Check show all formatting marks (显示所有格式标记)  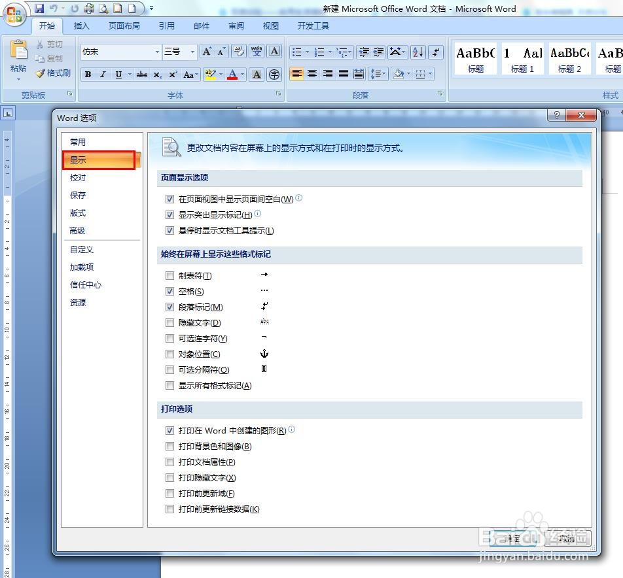click(169, 386)
